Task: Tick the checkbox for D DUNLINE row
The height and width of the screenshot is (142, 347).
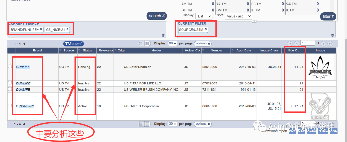Action: (x=10, y=106)
